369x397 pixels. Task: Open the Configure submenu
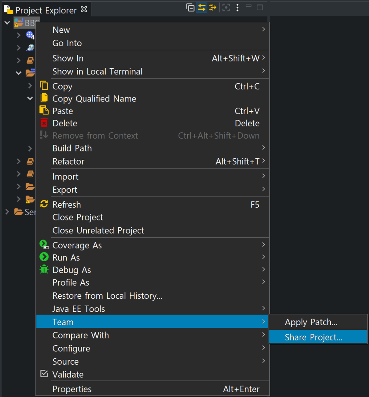(153, 348)
